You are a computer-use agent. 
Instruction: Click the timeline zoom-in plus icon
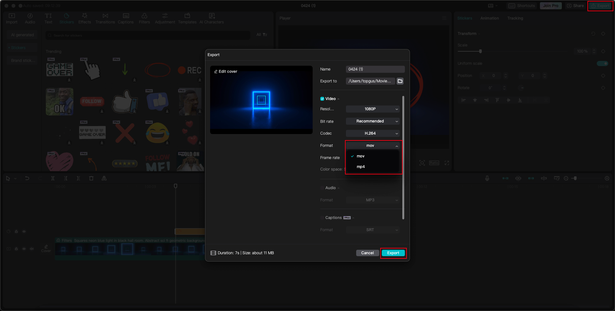click(x=607, y=178)
